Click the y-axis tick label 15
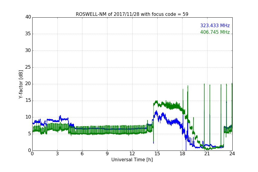This screenshot has height=172, width=258. click(28, 100)
